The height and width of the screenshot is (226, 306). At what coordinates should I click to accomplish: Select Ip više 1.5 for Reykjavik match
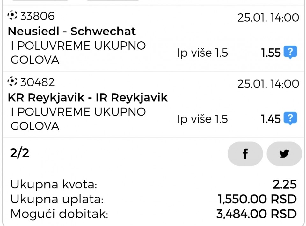[x=202, y=119]
